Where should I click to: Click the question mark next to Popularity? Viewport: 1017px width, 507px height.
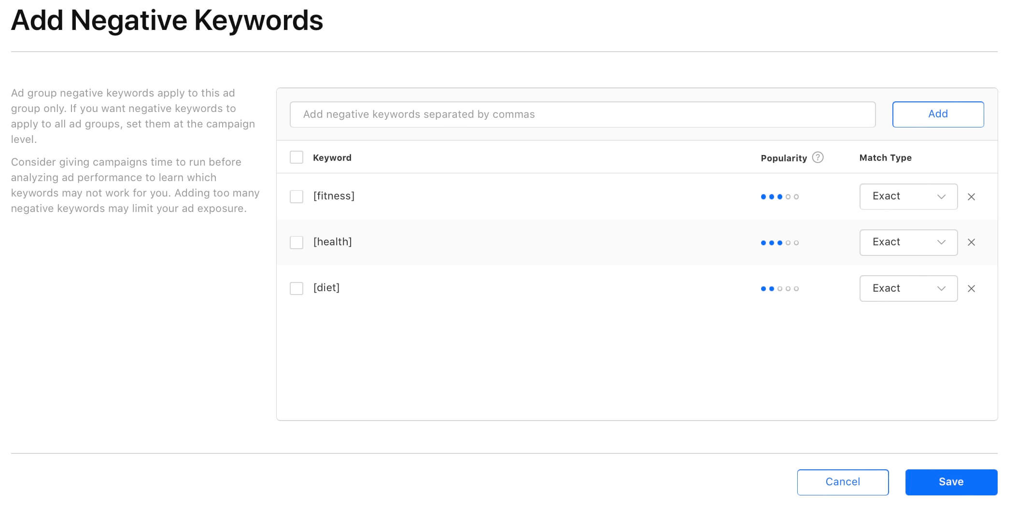[x=817, y=157]
